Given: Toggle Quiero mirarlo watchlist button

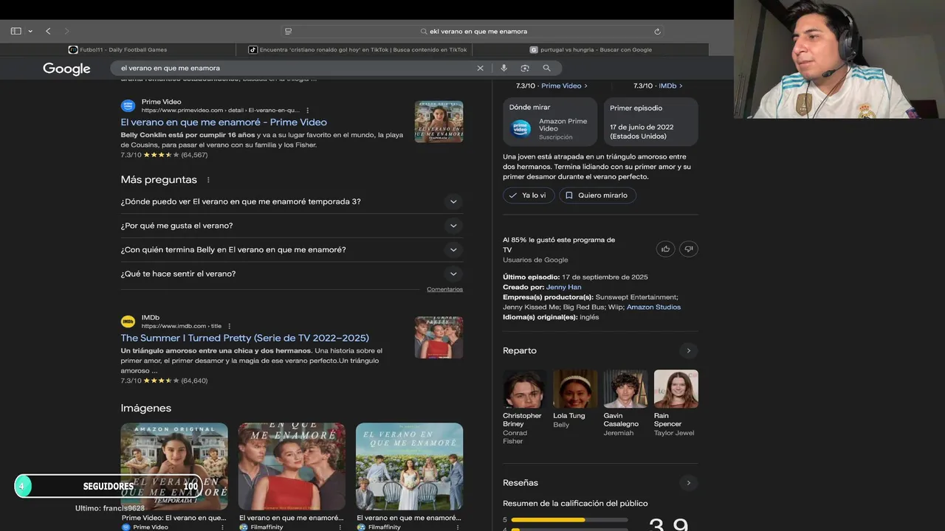Looking at the screenshot, I should tap(598, 195).
